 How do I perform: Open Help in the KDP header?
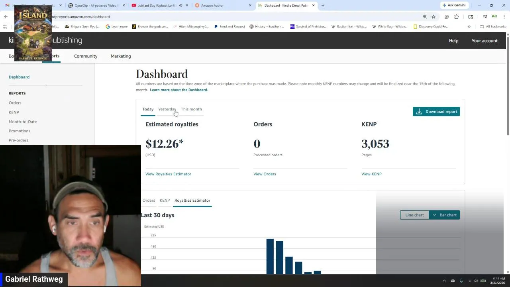(x=453, y=41)
